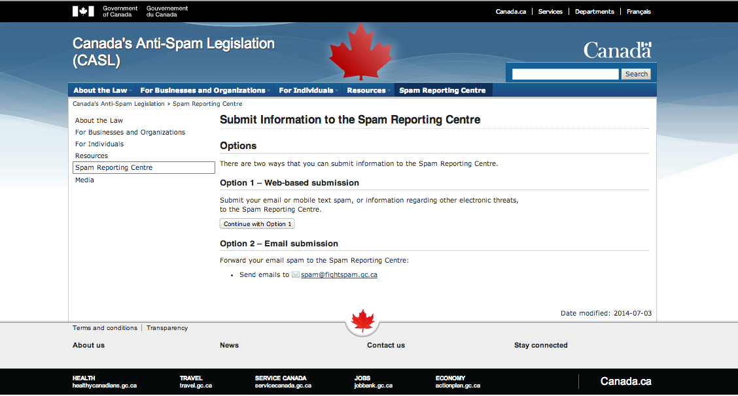Click the Search button
The height and width of the screenshot is (396, 738).
click(636, 74)
